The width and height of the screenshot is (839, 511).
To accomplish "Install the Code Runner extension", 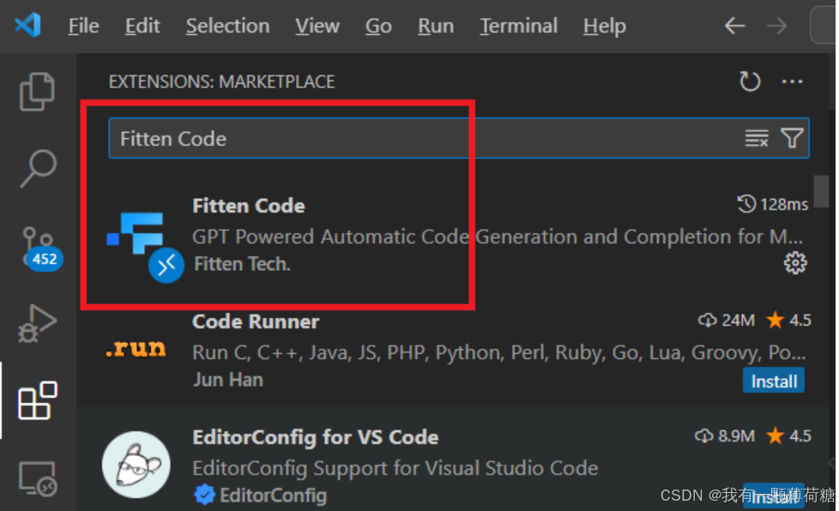I will tap(774, 382).
